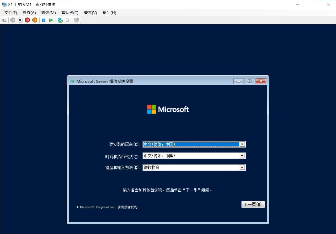
Task: Minimize the VM1 connection window
Action: pyautogui.click(x=297, y=4)
